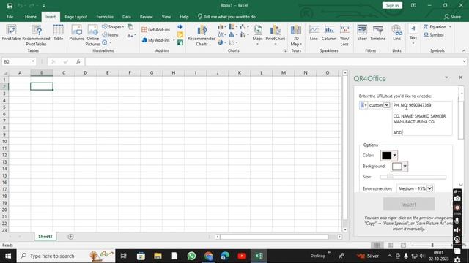
Task: Insert a Line sparkline
Action: tap(314, 33)
